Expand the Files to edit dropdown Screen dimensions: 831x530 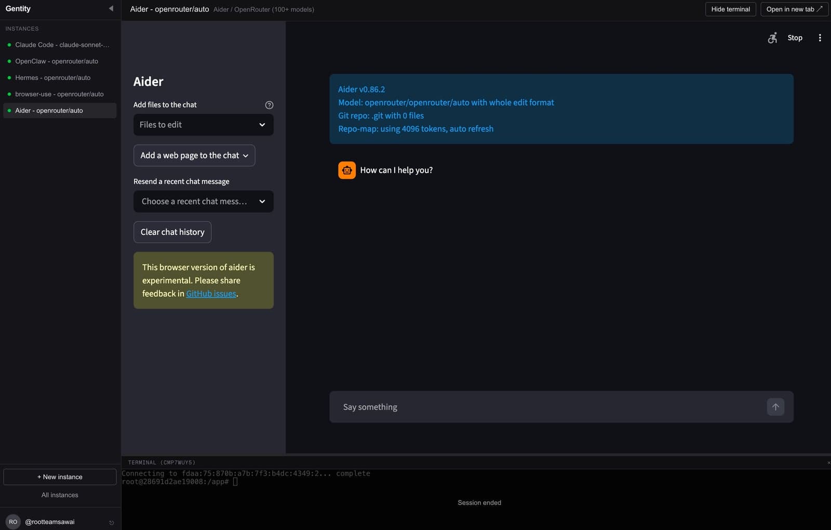click(x=203, y=125)
